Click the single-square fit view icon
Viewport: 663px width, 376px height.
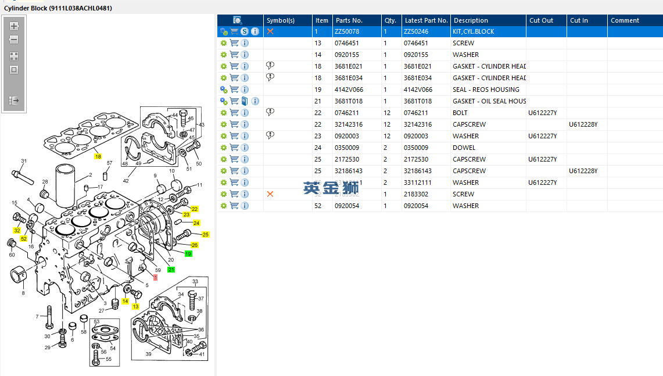tap(14, 70)
